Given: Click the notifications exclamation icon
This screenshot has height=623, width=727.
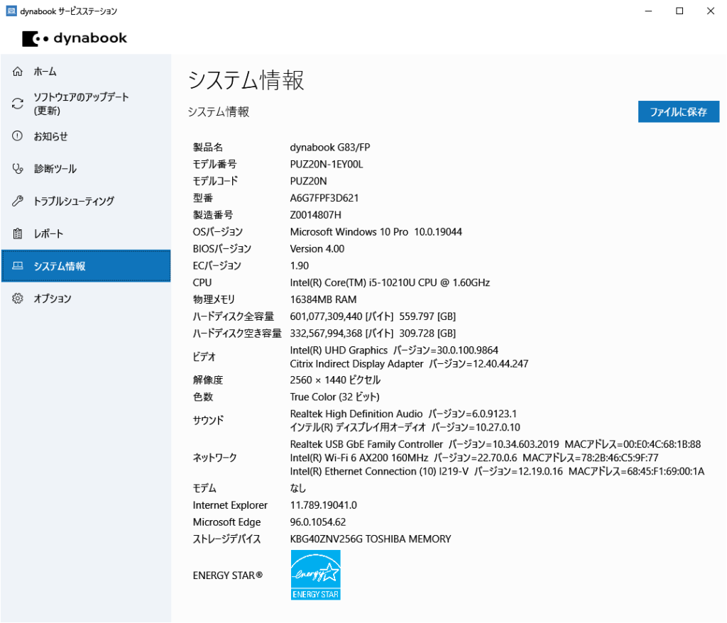Looking at the screenshot, I should coord(18,136).
